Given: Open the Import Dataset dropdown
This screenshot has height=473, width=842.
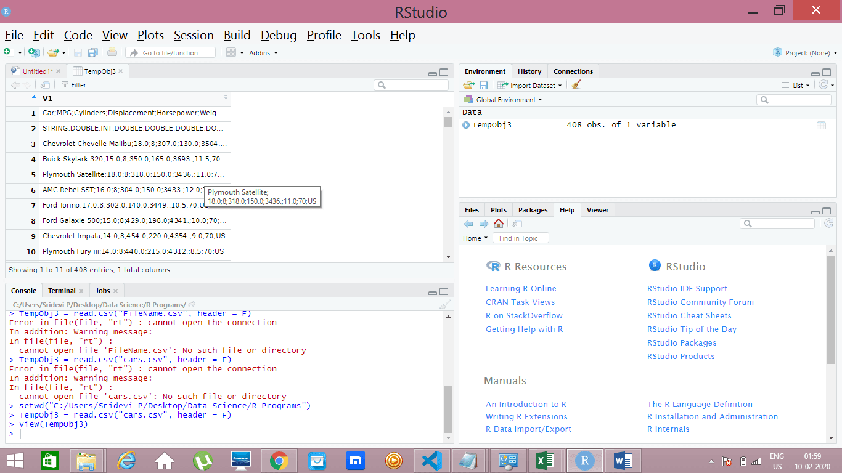Looking at the screenshot, I should click(531, 86).
